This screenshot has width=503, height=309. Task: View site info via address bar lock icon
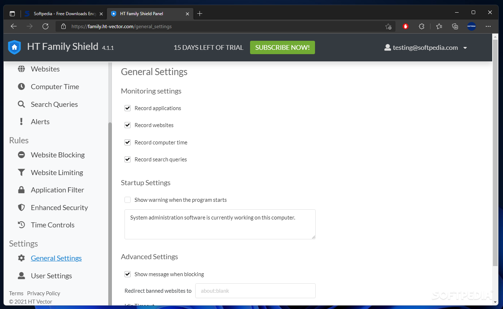coord(64,26)
